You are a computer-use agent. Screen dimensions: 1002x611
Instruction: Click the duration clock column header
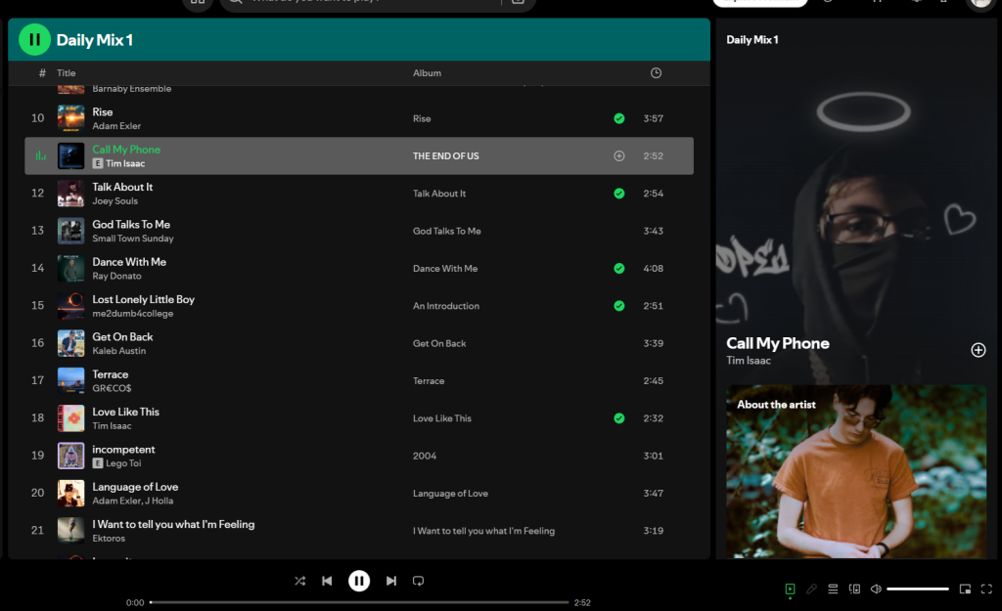pos(656,72)
